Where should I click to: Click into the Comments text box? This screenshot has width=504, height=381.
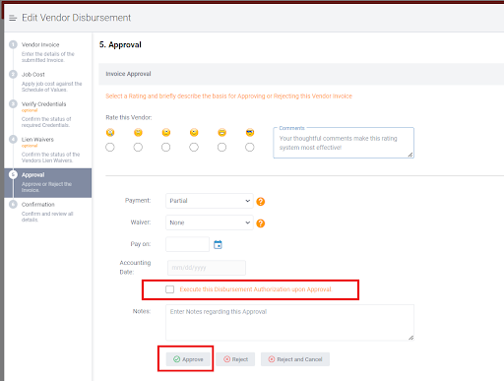pyautogui.click(x=344, y=143)
